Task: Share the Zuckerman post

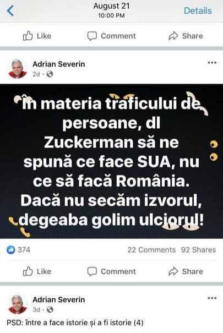Action: [x=186, y=271]
